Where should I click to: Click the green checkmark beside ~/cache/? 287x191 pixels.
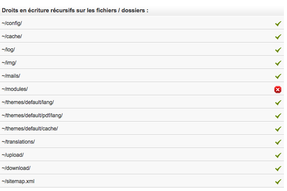[x=278, y=37]
